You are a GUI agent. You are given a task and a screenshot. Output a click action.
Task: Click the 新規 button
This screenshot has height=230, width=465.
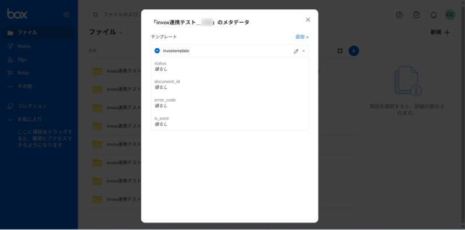440,33
